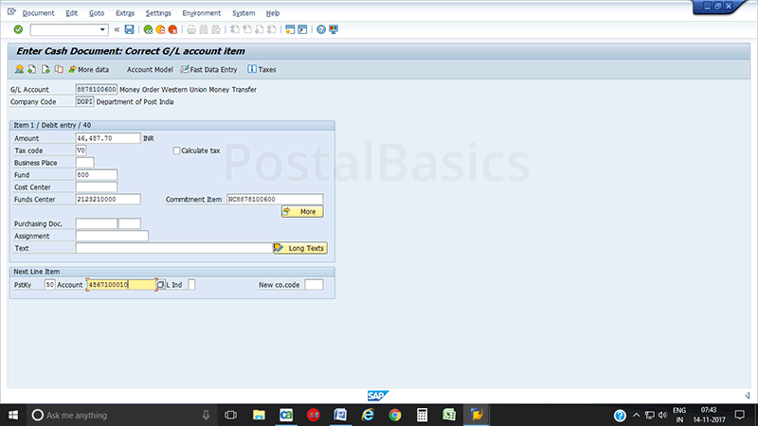Click the Amount input field
The width and height of the screenshot is (758, 426).
pos(108,138)
